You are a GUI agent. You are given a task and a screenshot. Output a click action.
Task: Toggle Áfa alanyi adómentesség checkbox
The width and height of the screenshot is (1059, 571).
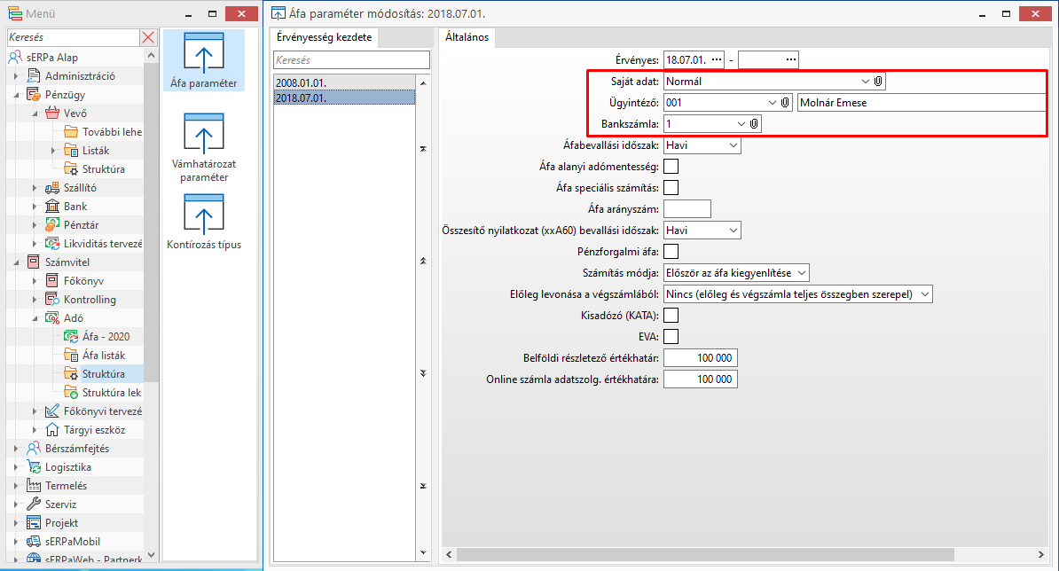coord(671,166)
